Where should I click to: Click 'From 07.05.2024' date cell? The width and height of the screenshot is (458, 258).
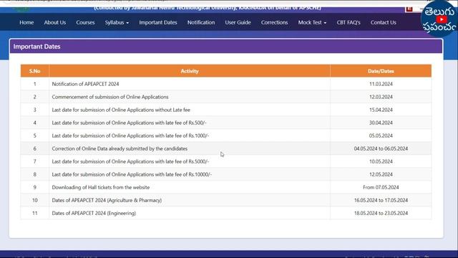tap(381, 187)
